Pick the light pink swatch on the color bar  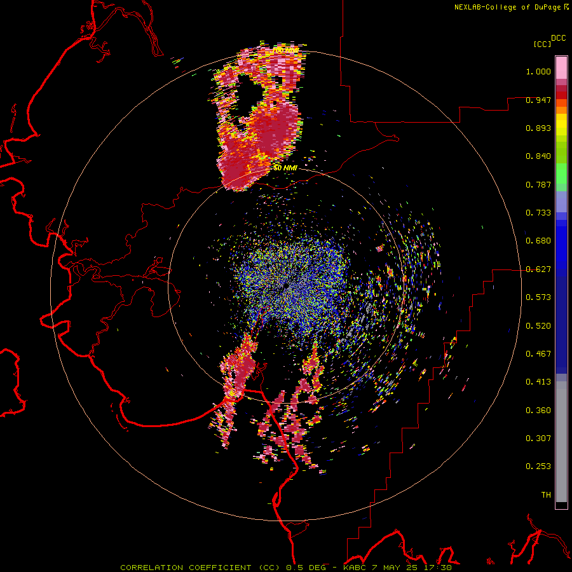[561, 68]
